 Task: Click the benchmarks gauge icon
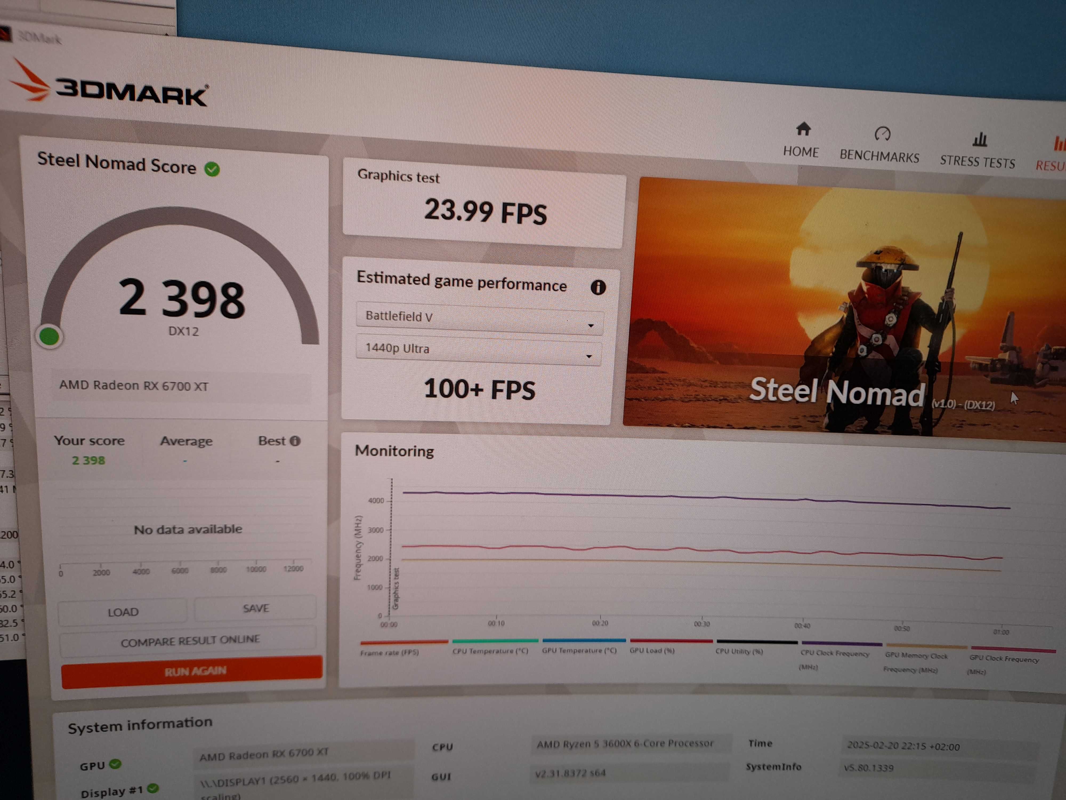click(x=882, y=134)
